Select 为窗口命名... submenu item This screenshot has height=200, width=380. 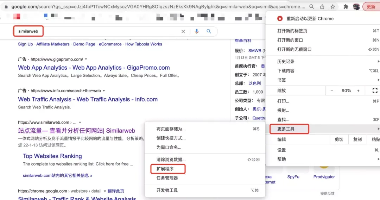(x=205, y=148)
